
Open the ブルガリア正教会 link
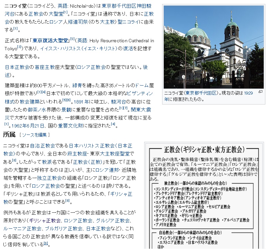(64, 228)
